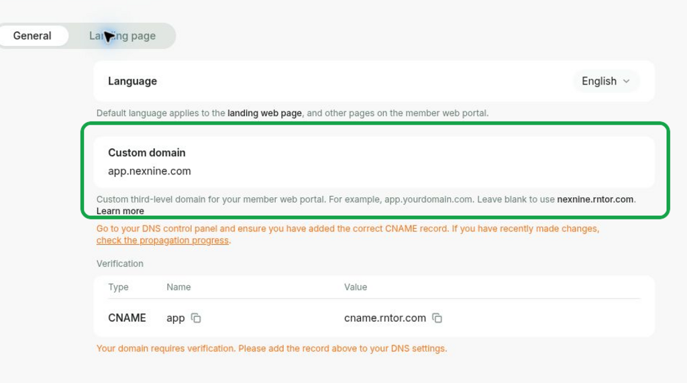The image size is (687, 383).
Task: Select the Type column header
Action: [118, 287]
